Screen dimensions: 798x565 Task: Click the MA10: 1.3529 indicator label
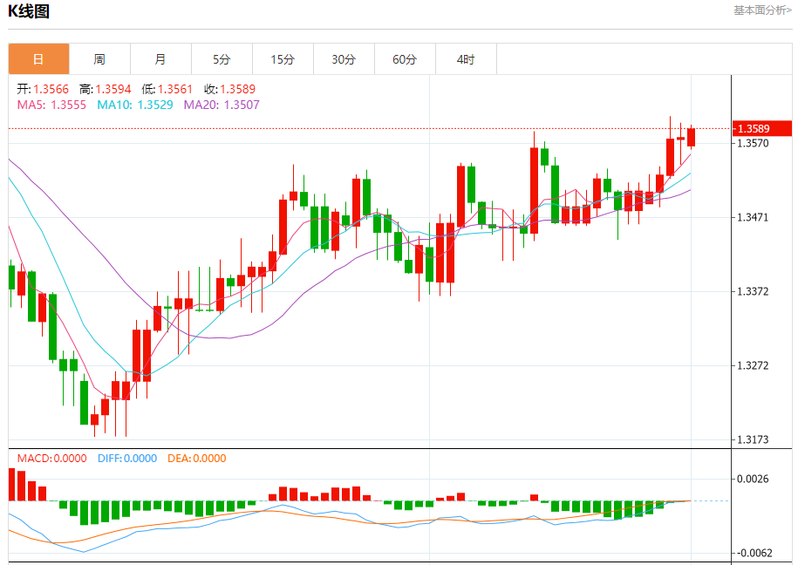[x=135, y=105]
